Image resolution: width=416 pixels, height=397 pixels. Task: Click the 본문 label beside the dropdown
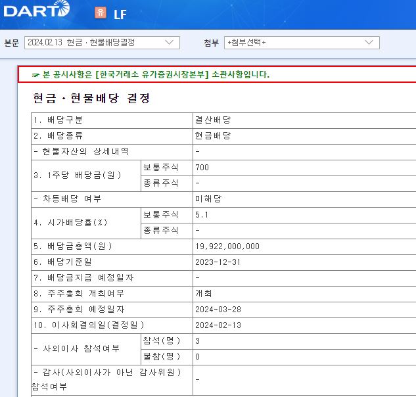click(12, 43)
